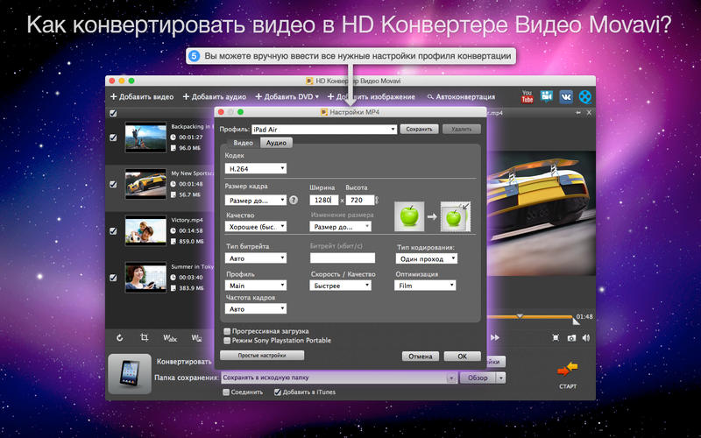The height and width of the screenshot is (438, 701).
Task: Open the Main profile dropdown
Action: (x=256, y=286)
